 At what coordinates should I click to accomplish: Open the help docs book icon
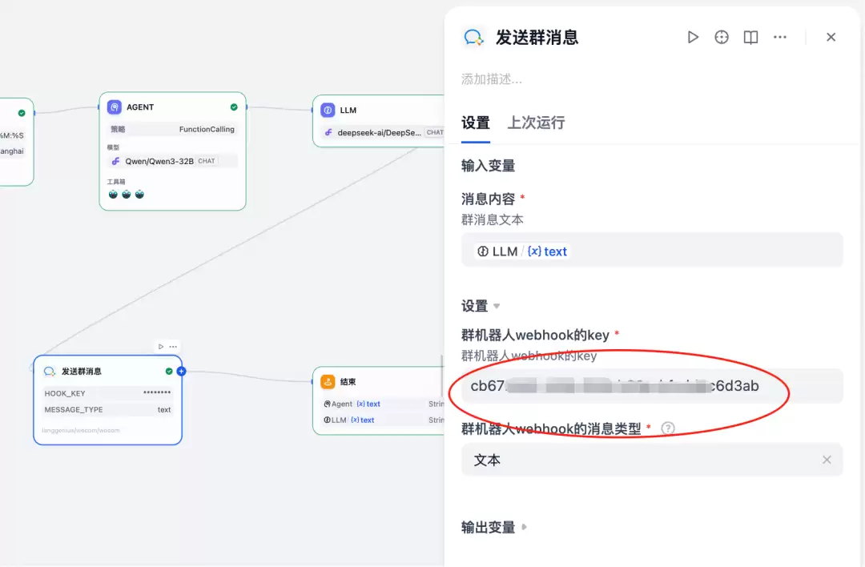click(x=750, y=37)
